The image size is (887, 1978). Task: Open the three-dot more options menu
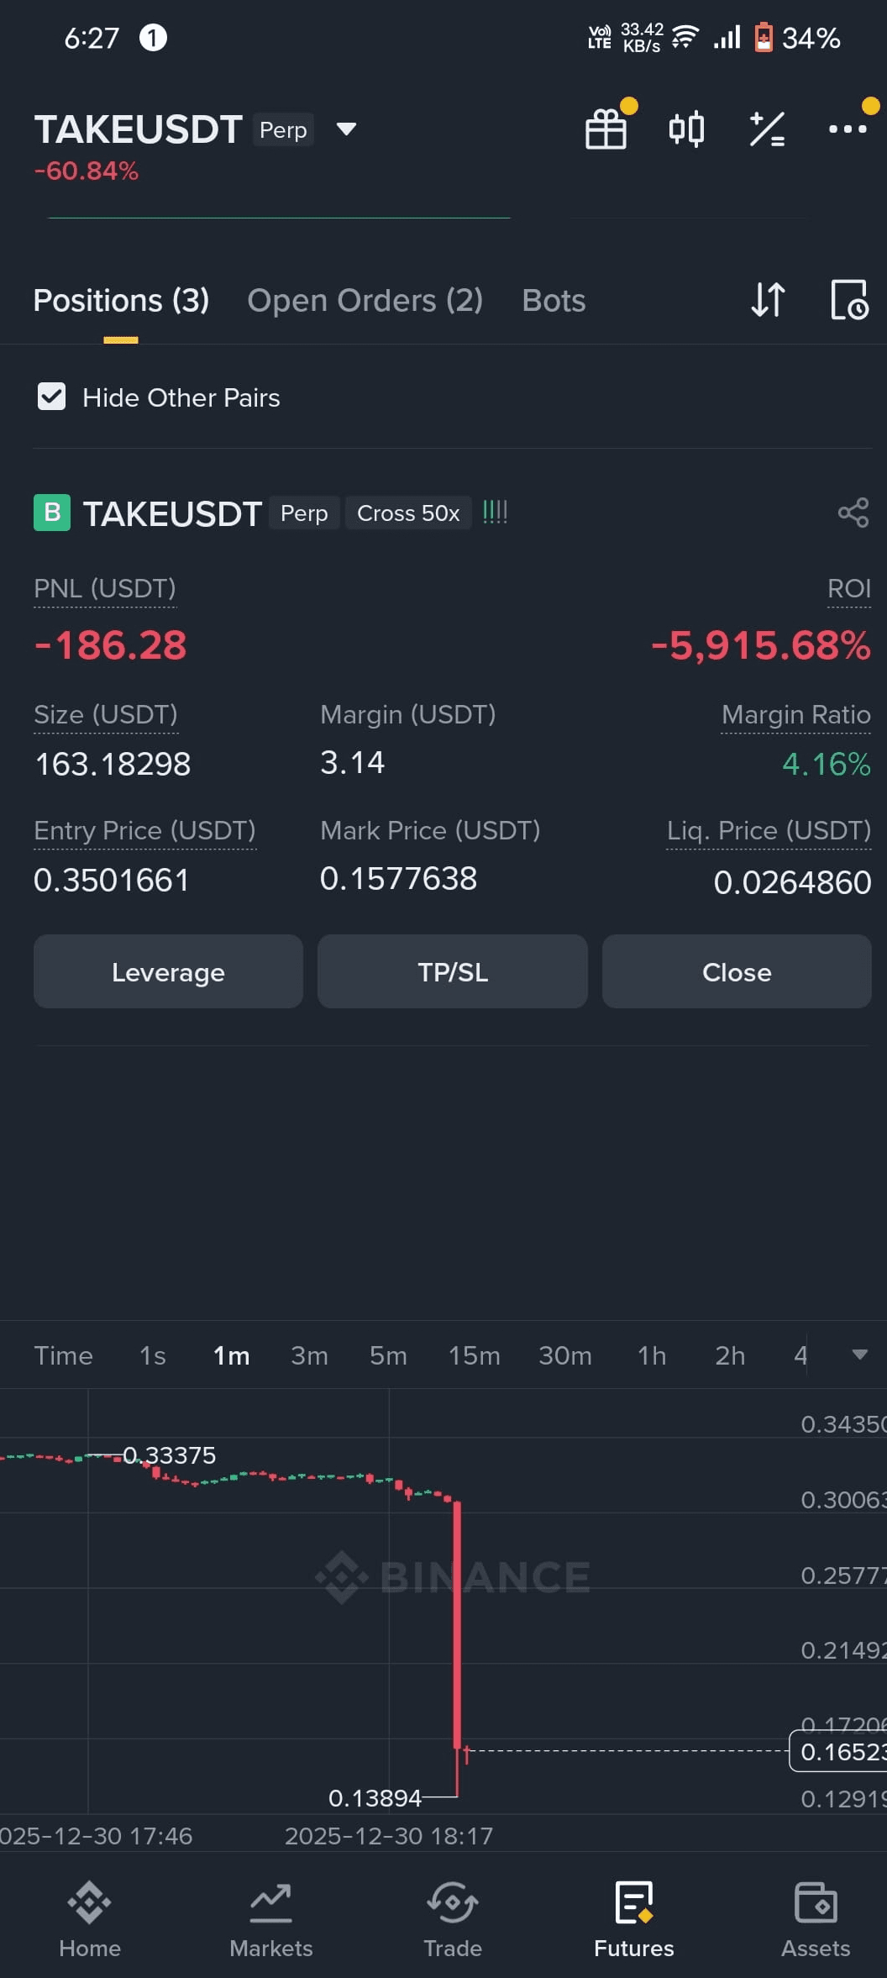point(848,129)
